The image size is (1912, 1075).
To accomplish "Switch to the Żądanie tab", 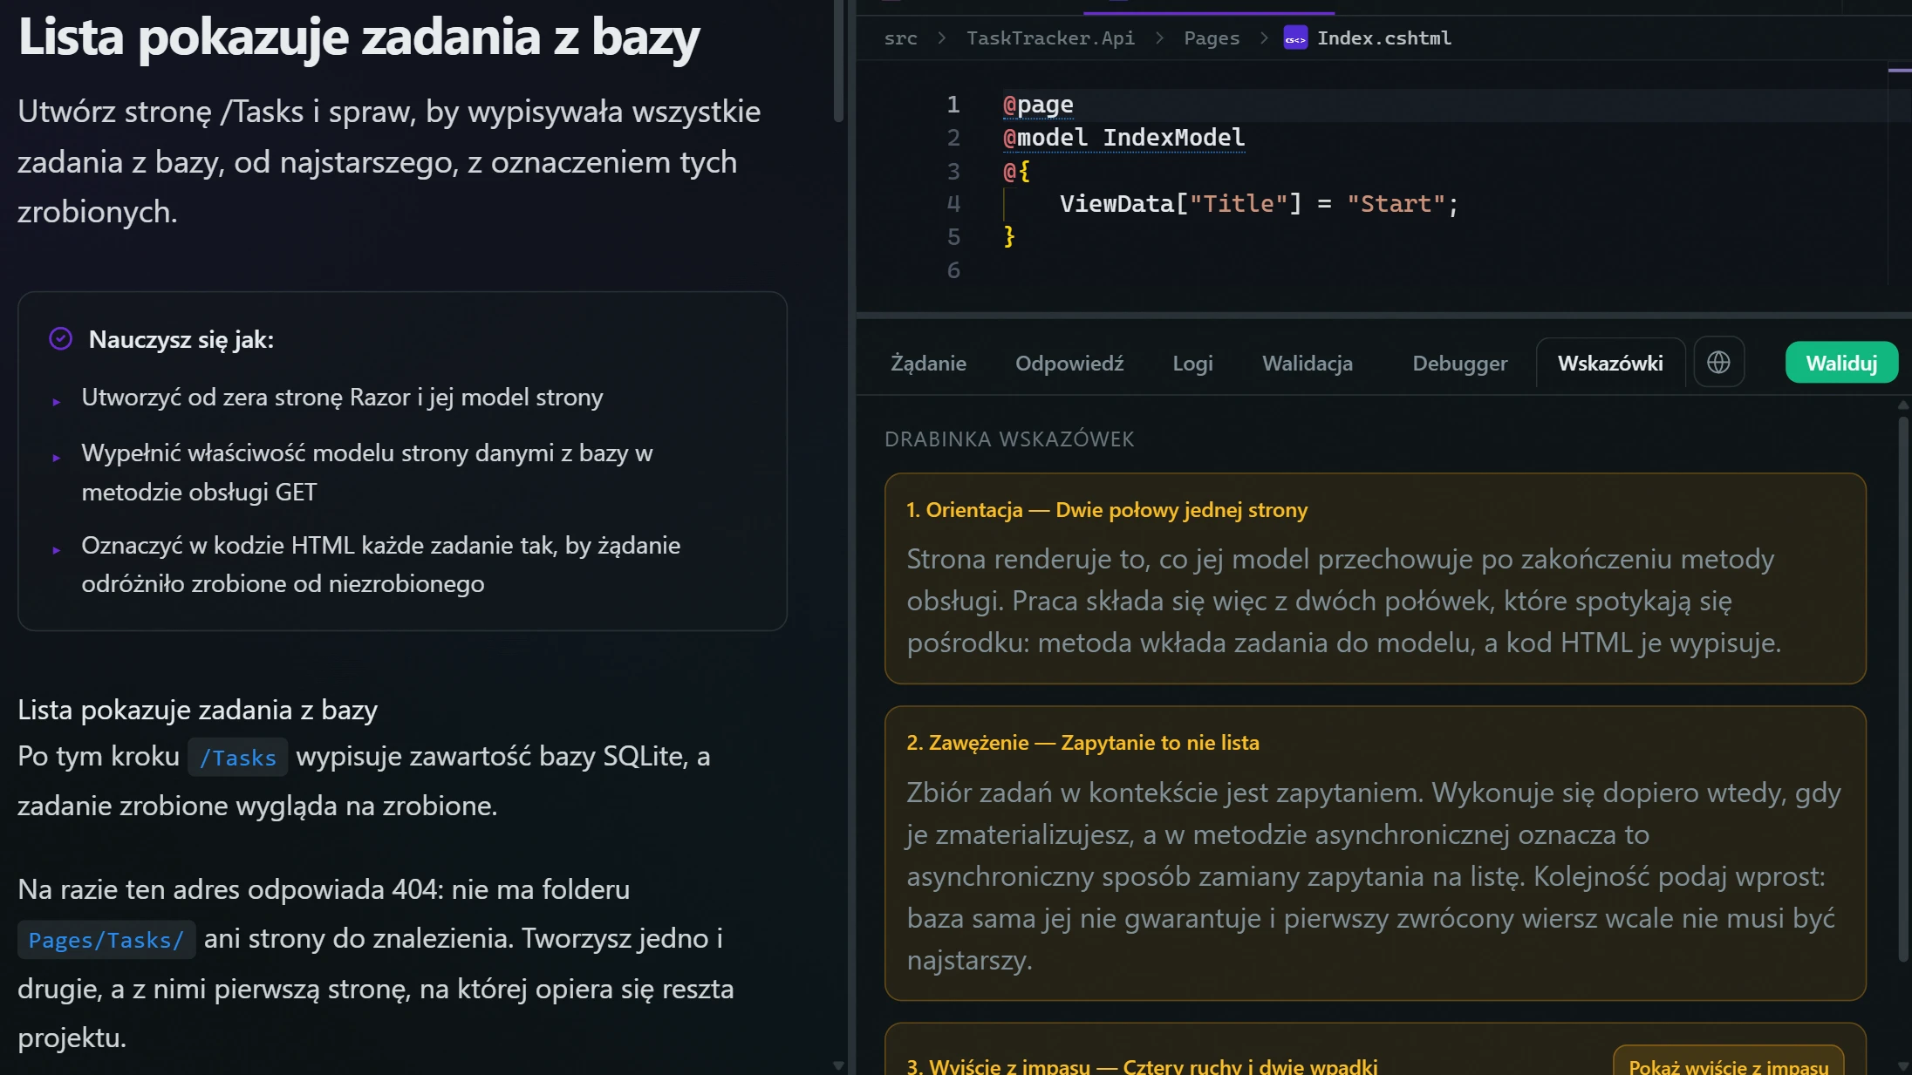I will (x=928, y=363).
